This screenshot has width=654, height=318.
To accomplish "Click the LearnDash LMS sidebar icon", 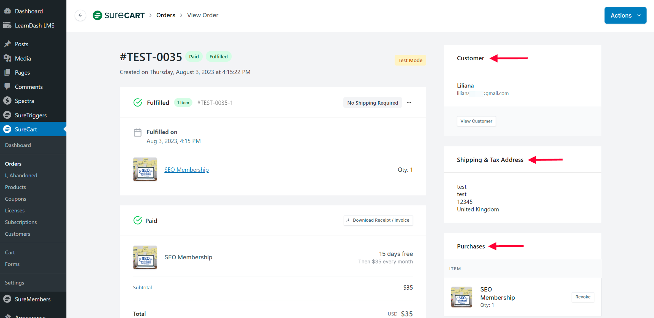I will pos(7,25).
